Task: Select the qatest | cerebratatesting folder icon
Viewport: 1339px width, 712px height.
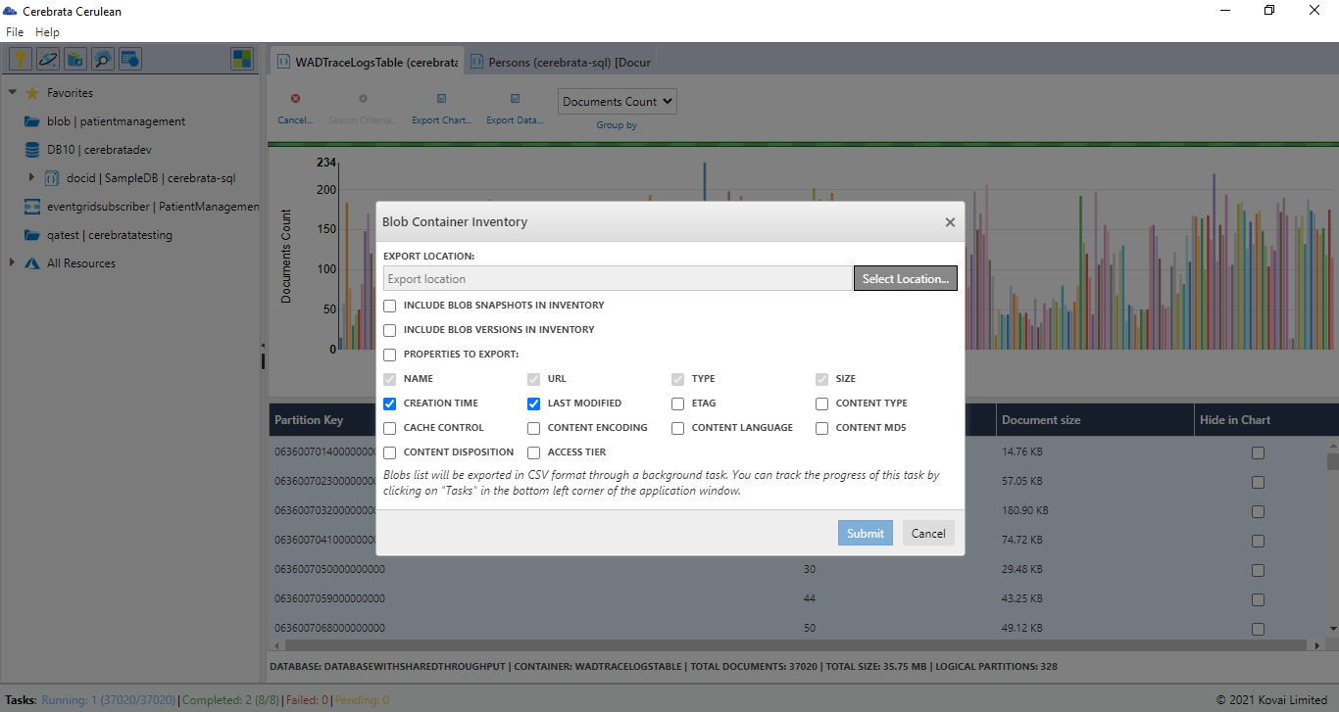Action: pyautogui.click(x=32, y=235)
